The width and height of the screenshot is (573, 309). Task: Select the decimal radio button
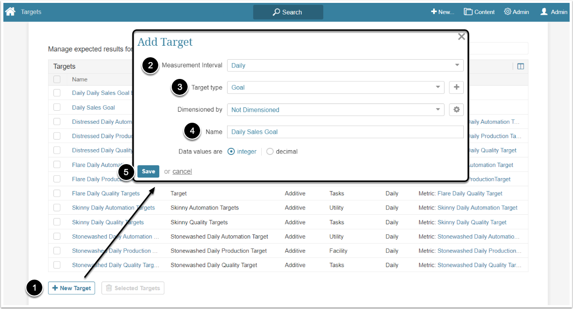pyautogui.click(x=270, y=152)
